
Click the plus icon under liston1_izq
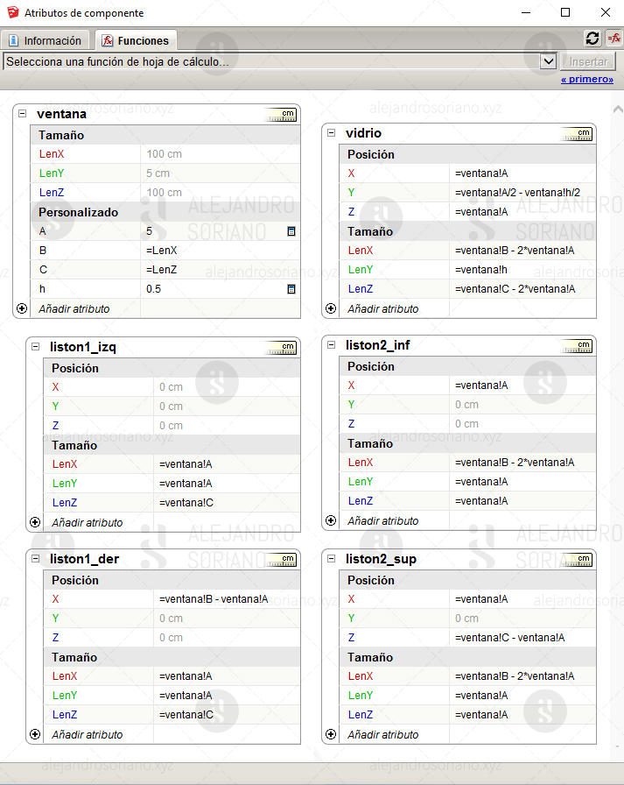[35, 522]
